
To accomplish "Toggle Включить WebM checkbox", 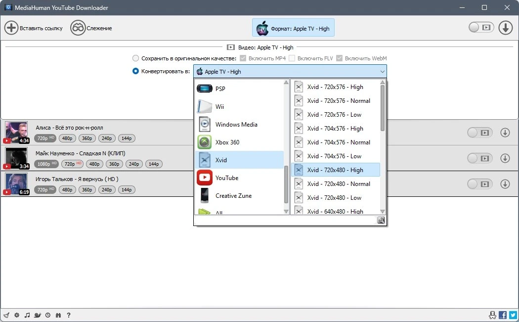I will (x=339, y=58).
